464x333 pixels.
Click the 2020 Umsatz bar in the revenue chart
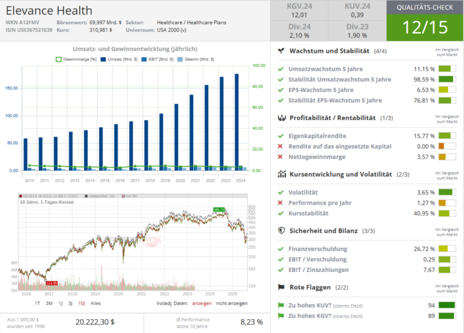coord(176,137)
